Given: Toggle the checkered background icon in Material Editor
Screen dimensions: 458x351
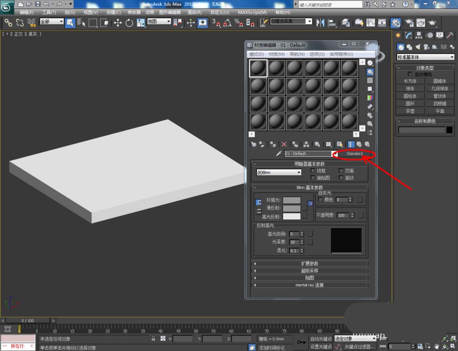Looking at the screenshot, I should 370,80.
